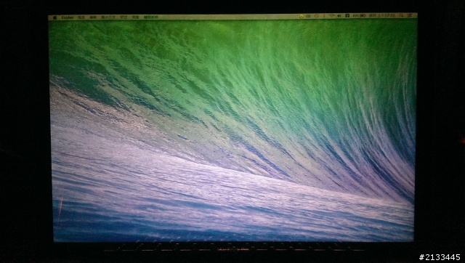Show battery status menu
The height and width of the screenshot is (263, 465).
pos(360,16)
